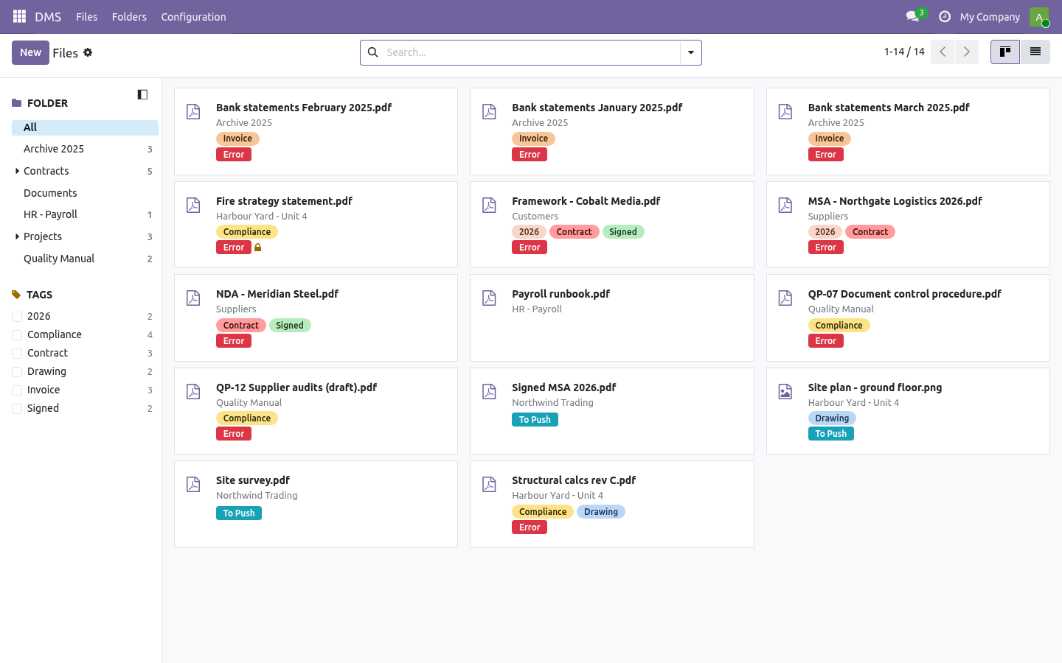Select the HR - Payroll folder

click(x=85, y=214)
